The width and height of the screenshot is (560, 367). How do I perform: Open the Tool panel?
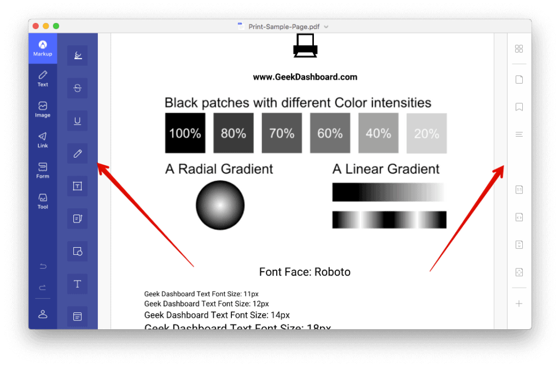43,201
